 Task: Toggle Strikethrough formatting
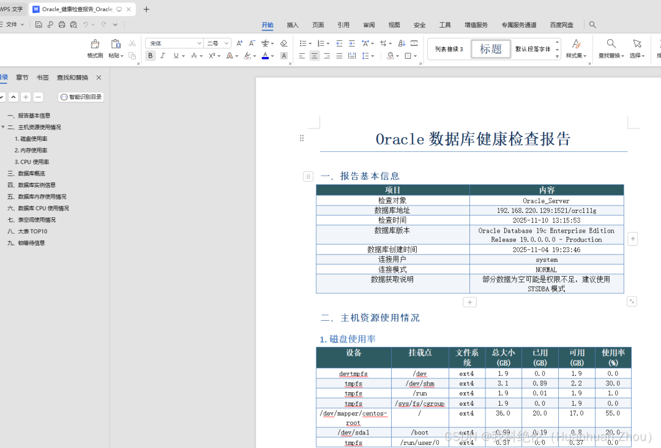tap(194, 56)
